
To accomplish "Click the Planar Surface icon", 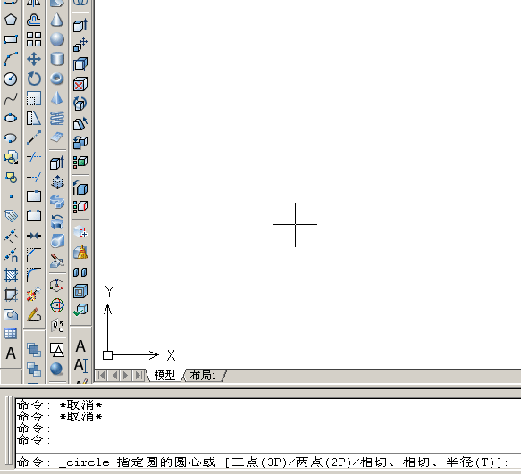I will click(x=57, y=137).
